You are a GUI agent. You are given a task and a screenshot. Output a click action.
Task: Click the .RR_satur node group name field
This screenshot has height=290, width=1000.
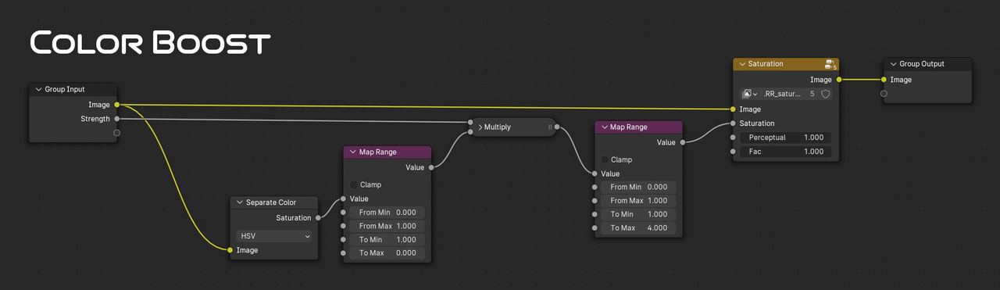click(x=784, y=94)
